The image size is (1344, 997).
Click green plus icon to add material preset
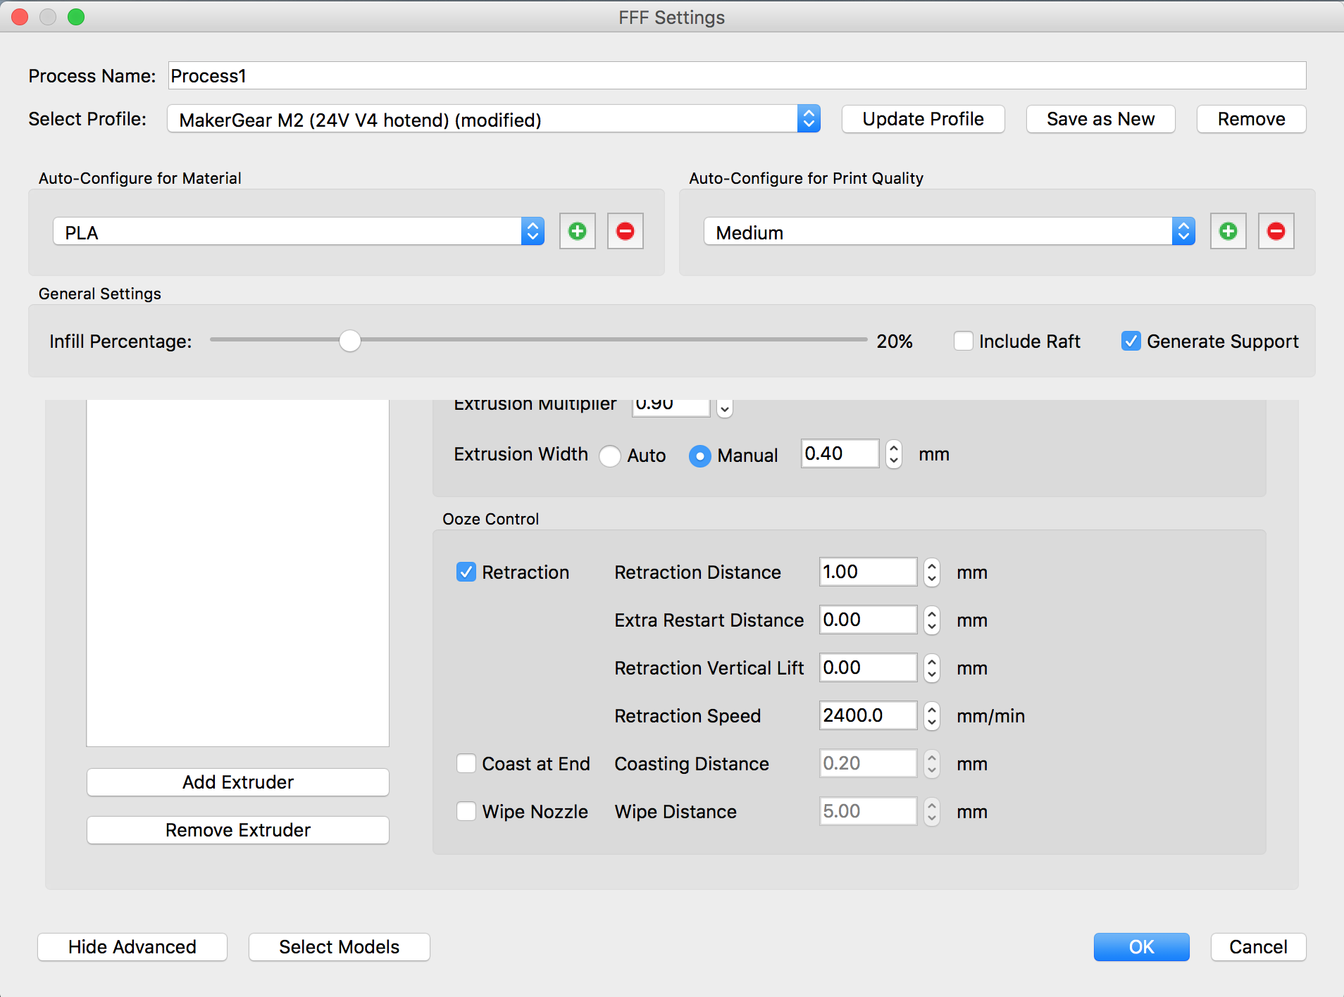[577, 232]
